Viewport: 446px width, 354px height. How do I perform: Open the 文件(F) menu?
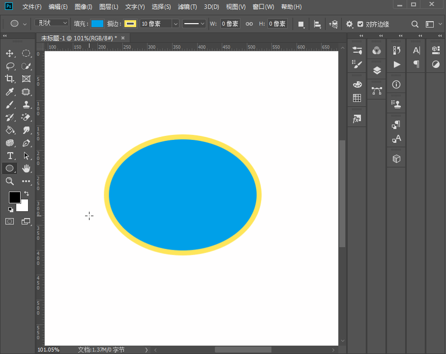(32, 7)
